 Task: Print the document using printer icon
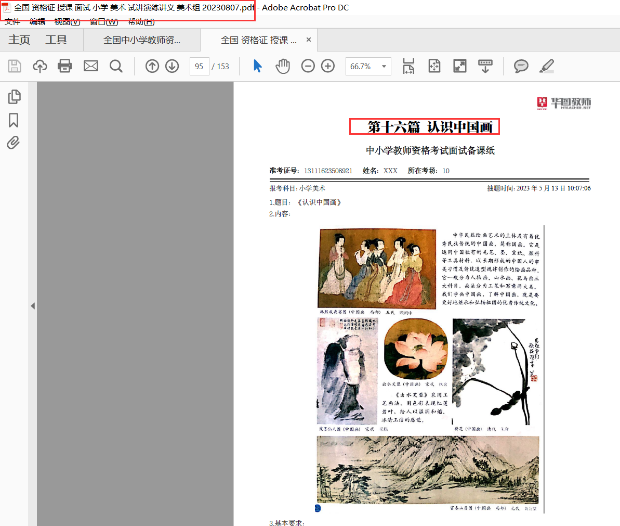[65, 66]
